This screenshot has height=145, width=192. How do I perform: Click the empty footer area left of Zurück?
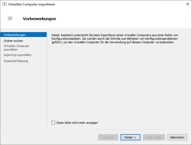49,137
